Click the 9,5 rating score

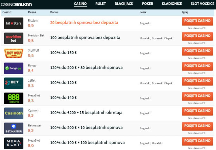pos(31,56)
